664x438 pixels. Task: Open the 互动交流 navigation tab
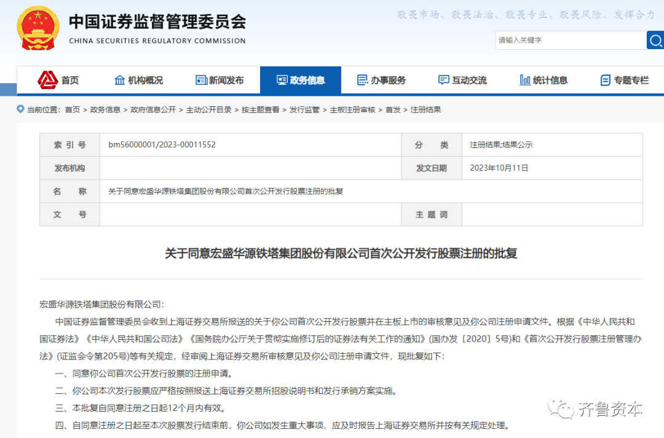point(462,80)
